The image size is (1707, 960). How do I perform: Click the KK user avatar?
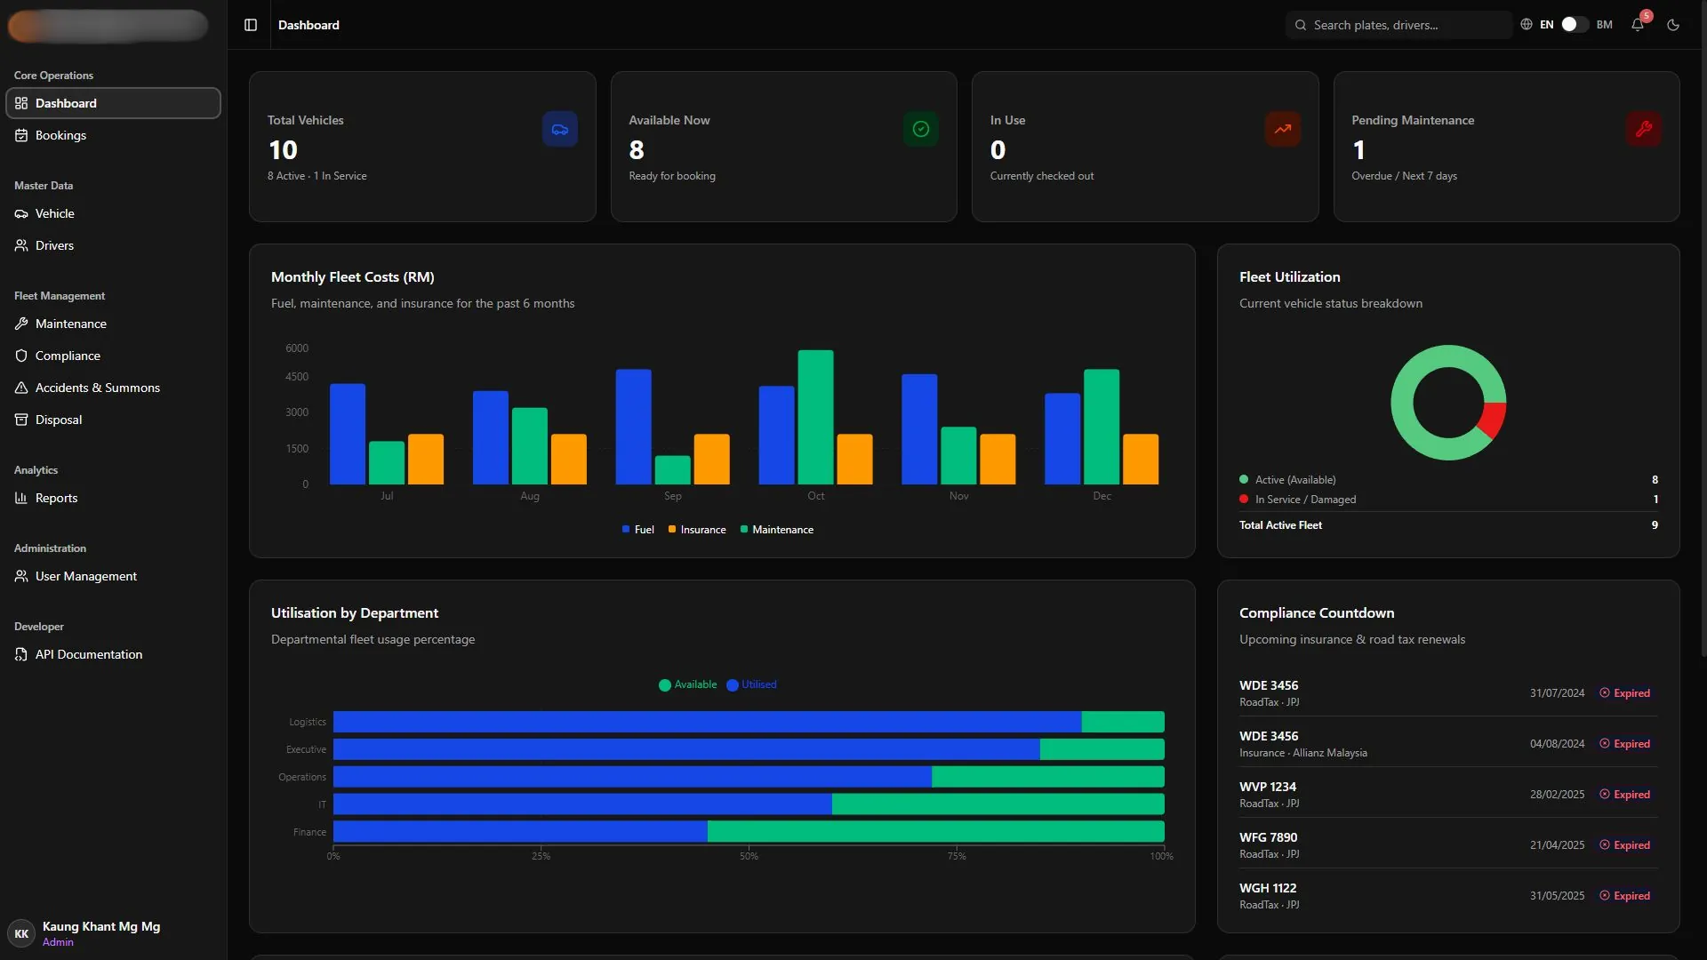(21, 933)
